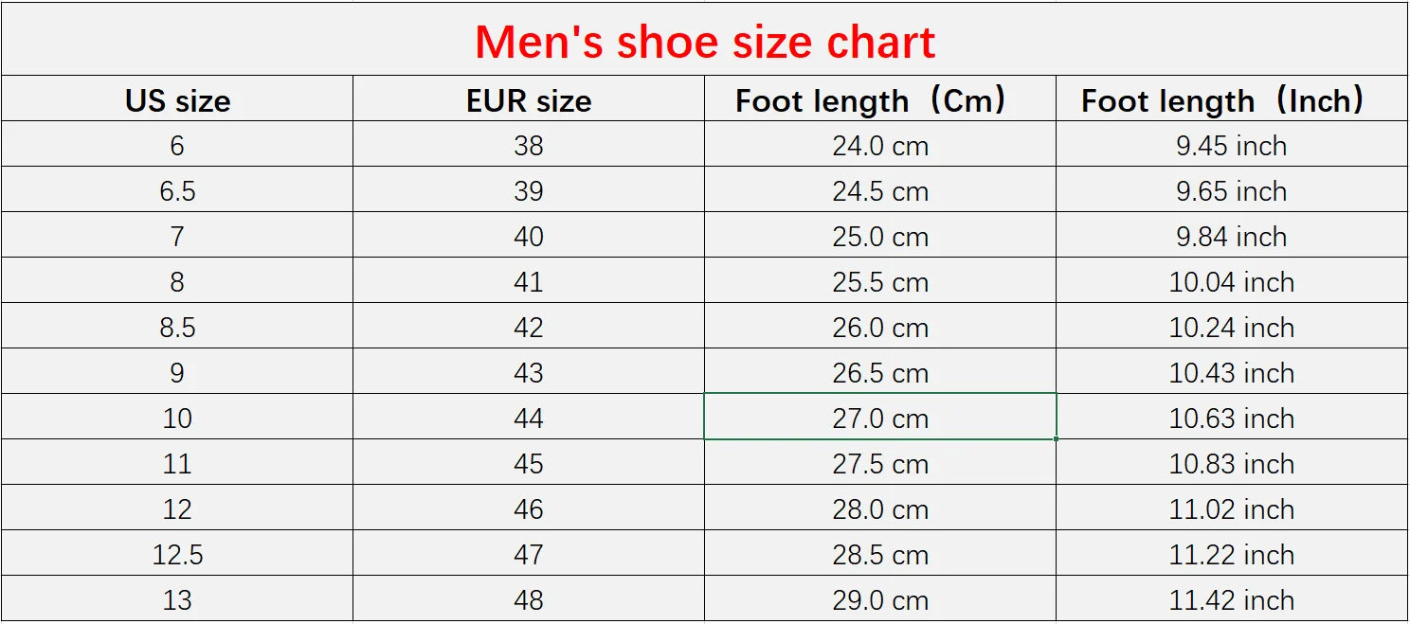This screenshot has width=1410, height=624.
Task: Select the US size 12.5 cell
Action: pyautogui.click(x=177, y=555)
